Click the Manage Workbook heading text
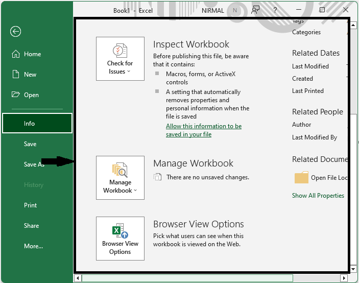The width and height of the screenshot is (359, 283). pos(193,163)
